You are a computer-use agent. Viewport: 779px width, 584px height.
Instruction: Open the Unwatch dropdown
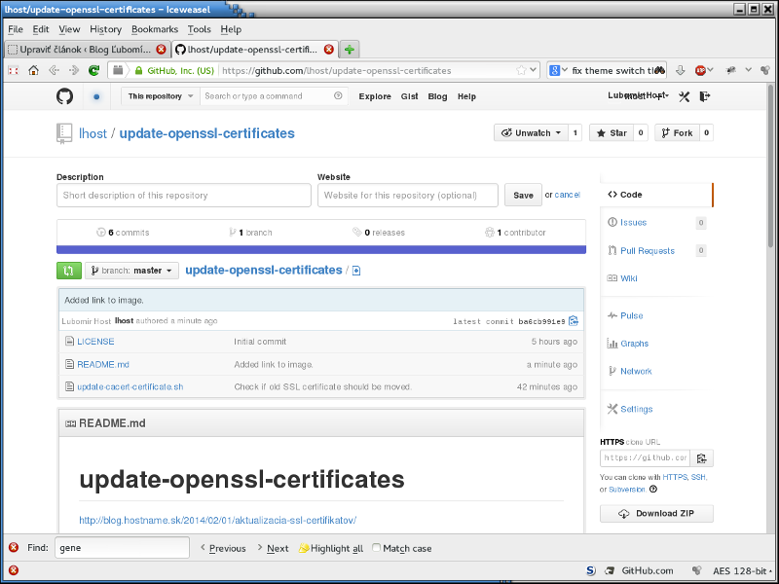(x=531, y=132)
